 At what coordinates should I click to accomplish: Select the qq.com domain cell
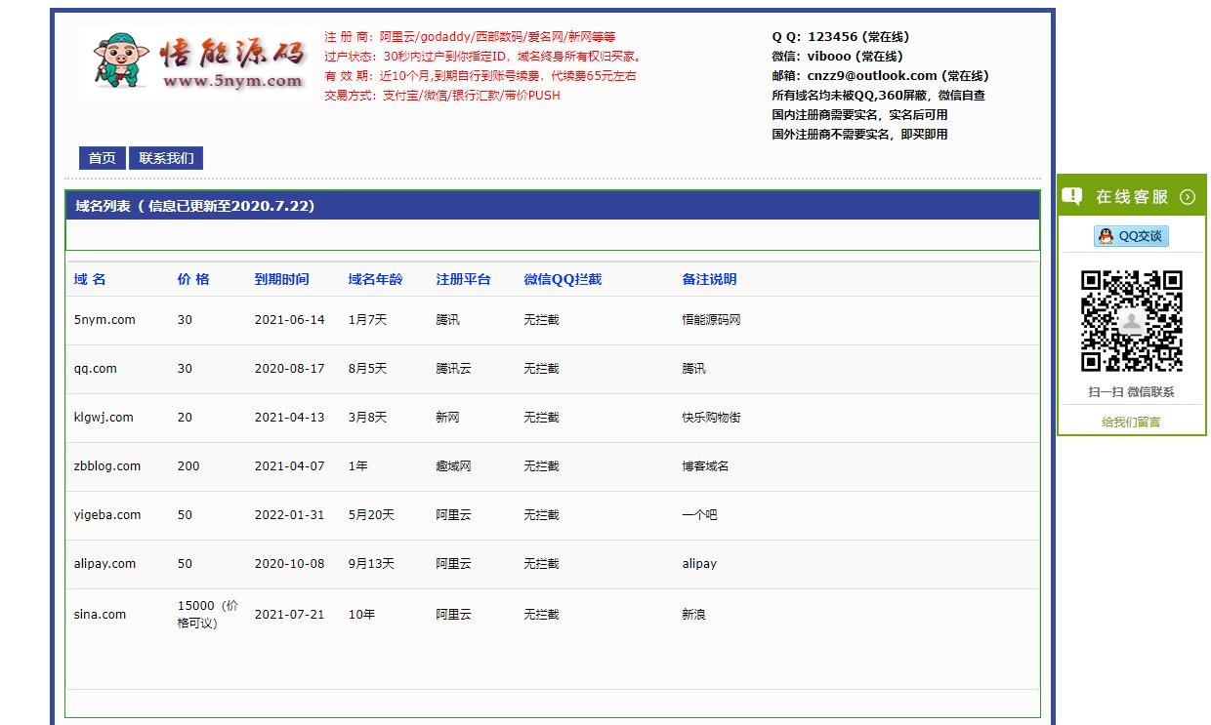pyautogui.click(x=96, y=369)
